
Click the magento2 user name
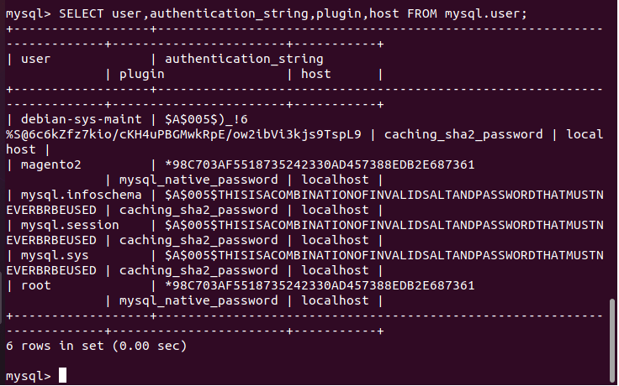pyautogui.click(x=51, y=164)
